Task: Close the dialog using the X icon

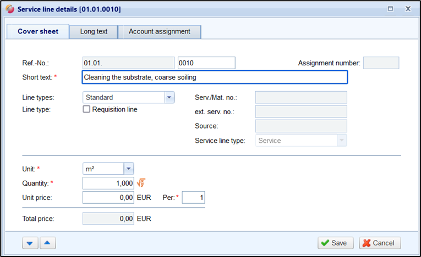Action: click(x=408, y=9)
